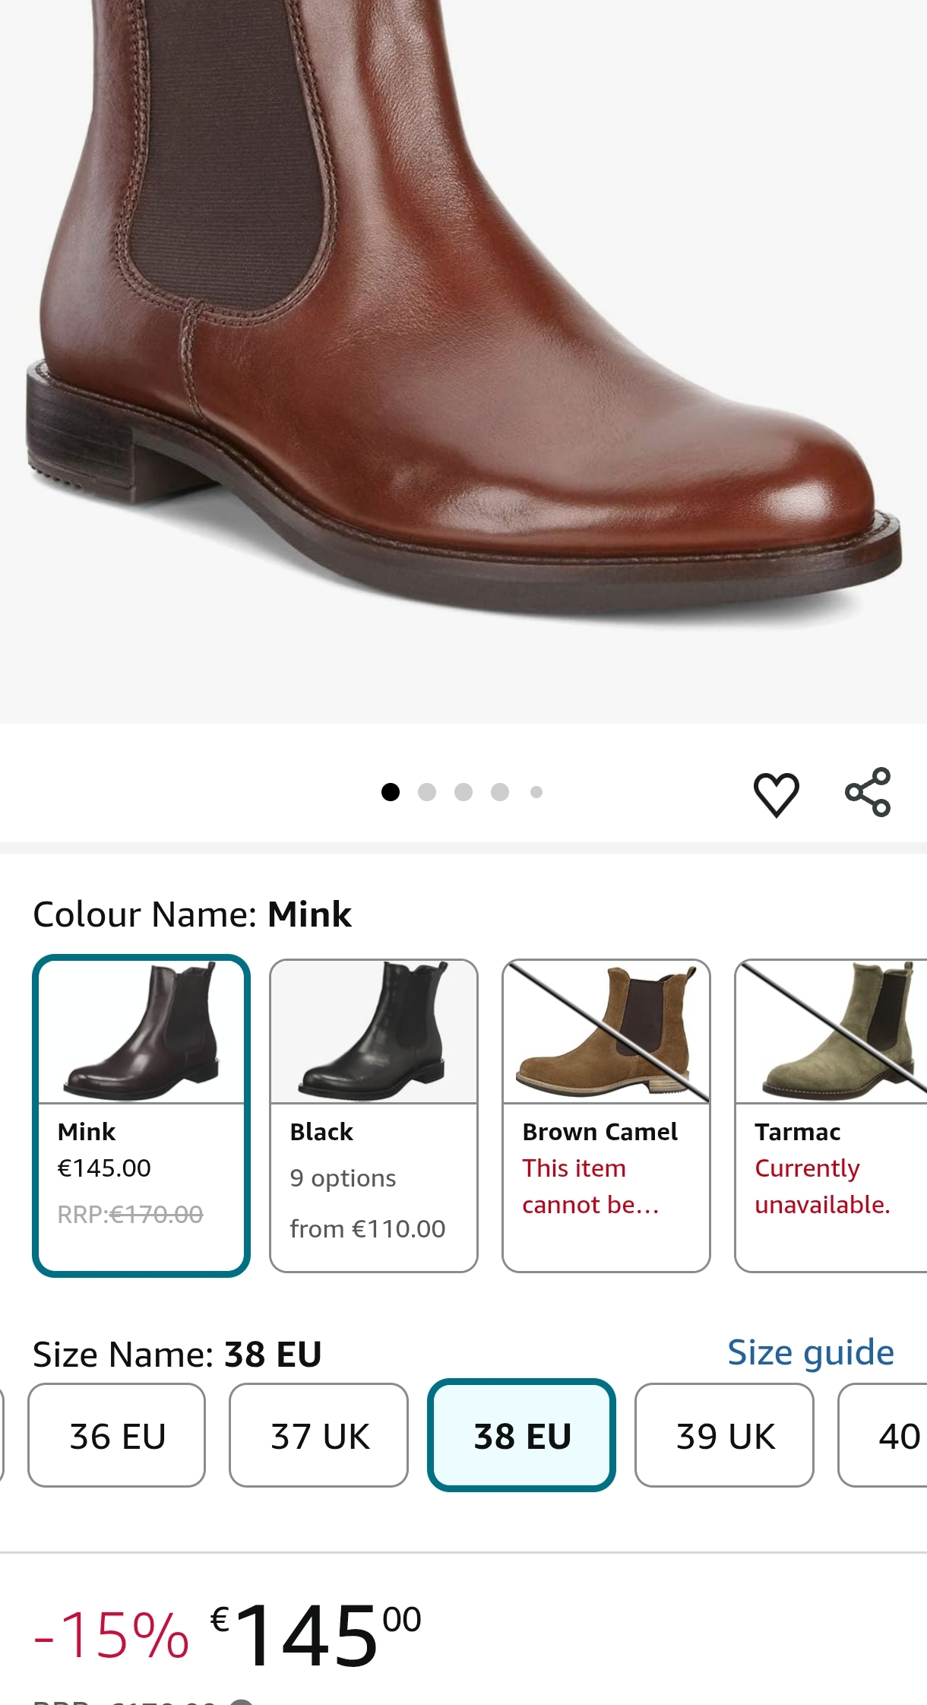Switch to size 39 UK
This screenshot has width=927, height=1705.
click(725, 1435)
